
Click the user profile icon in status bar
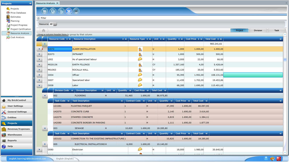click(266, 159)
